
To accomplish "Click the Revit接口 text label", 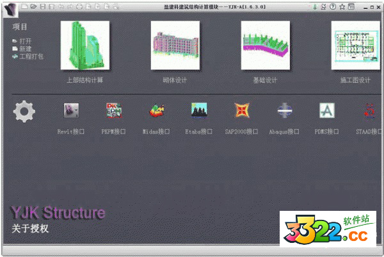I will pos(71,131).
